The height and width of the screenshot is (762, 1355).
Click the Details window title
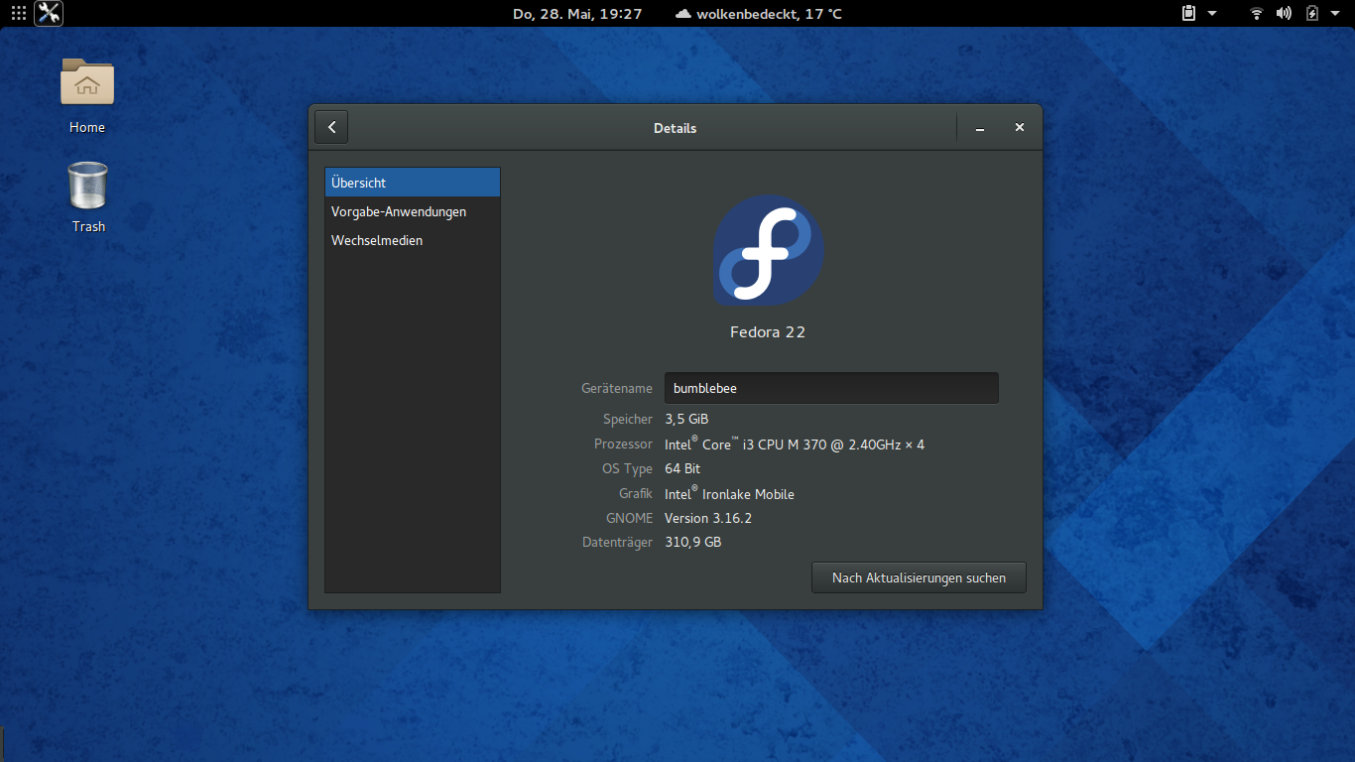coord(675,128)
